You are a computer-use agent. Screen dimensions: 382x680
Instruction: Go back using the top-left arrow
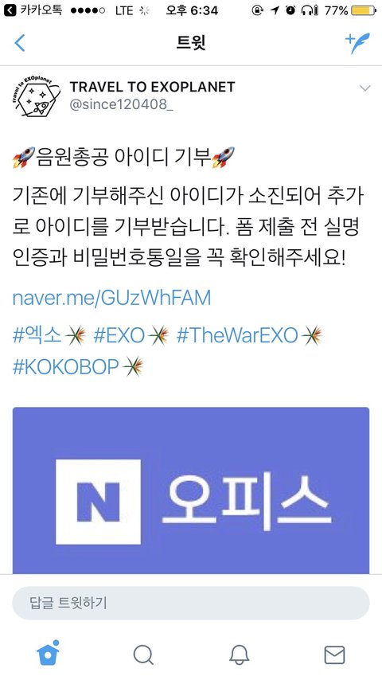tap(20, 43)
